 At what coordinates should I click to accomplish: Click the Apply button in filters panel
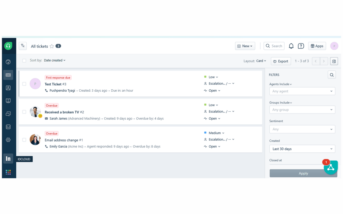pyautogui.click(x=303, y=173)
